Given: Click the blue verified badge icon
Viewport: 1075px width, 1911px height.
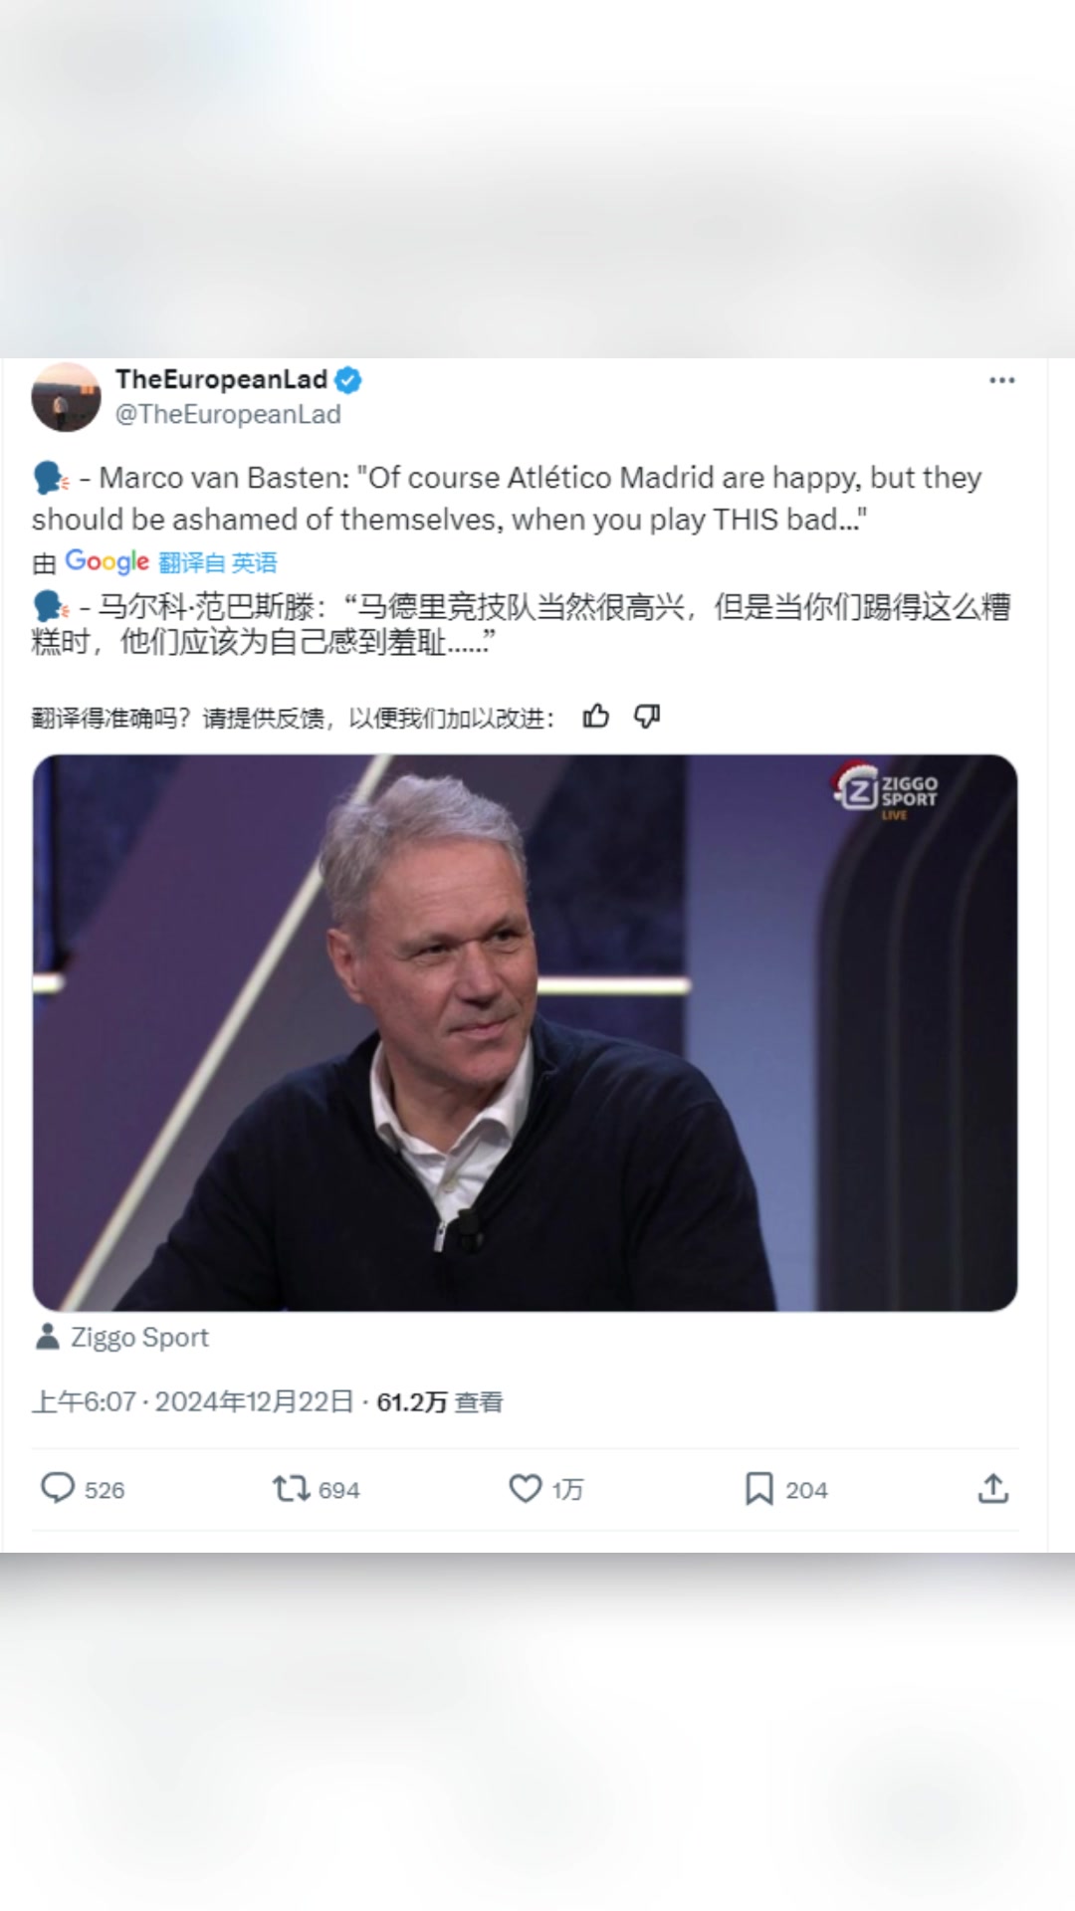Looking at the screenshot, I should pos(347,379).
